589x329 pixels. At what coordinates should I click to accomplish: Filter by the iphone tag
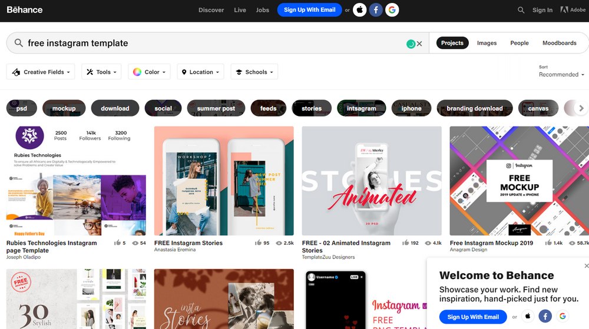point(411,108)
